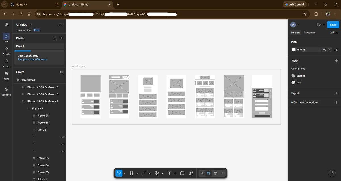Click the Ask Gemini button
The width and height of the screenshot is (341, 181).
(x=294, y=5)
